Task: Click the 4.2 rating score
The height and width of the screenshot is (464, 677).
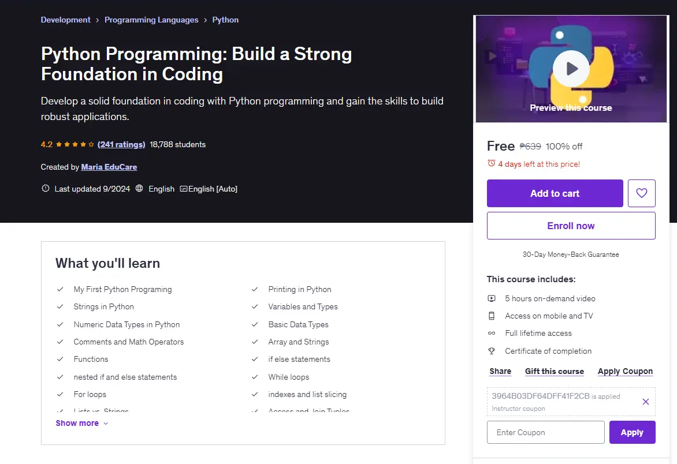Action: pos(47,144)
